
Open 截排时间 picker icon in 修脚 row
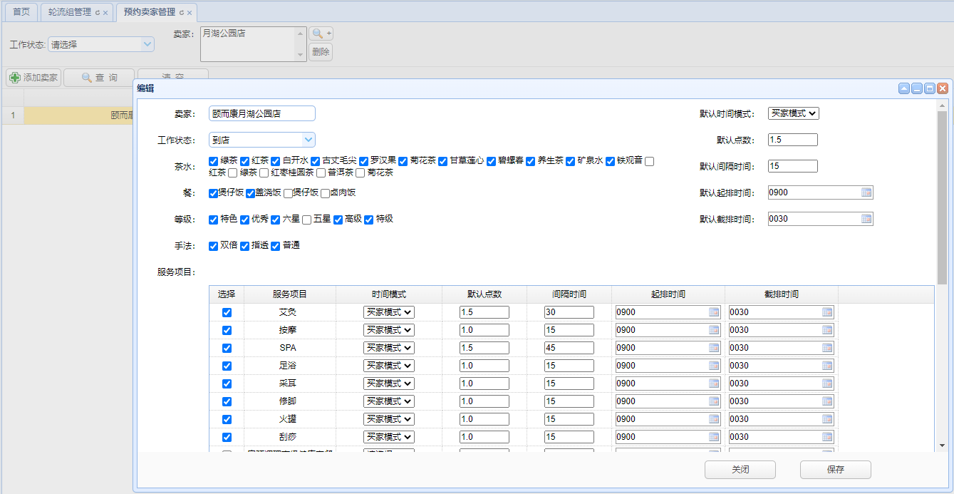pyautogui.click(x=827, y=401)
